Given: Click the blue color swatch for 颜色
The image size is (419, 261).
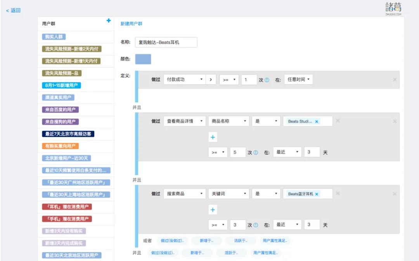Looking at the screenshot, I should tap(143, 59).
